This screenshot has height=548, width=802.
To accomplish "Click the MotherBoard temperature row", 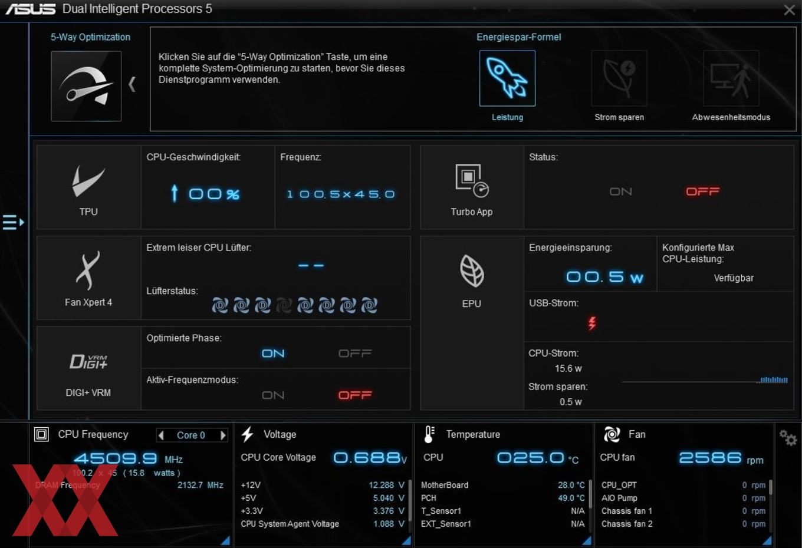I will (503, 485).
